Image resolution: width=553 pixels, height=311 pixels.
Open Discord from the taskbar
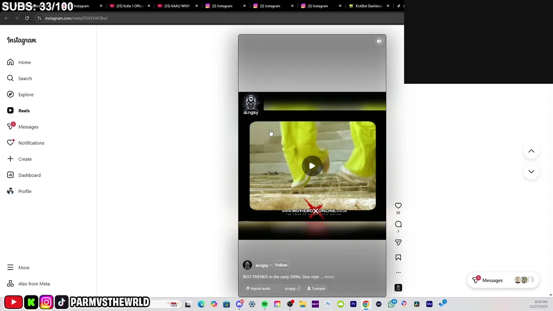[239, 304]
